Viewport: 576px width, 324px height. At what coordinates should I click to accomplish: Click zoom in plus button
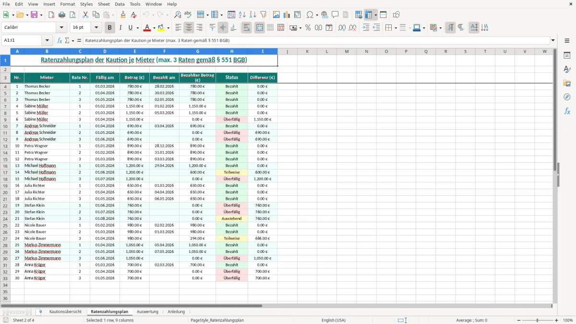click(x=557, y=320)
